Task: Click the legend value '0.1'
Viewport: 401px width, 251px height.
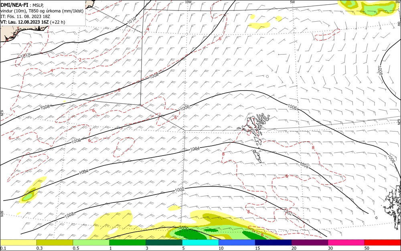Action: coord(3,248)
